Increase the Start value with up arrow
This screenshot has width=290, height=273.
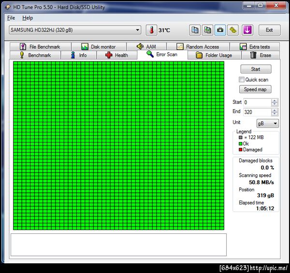[x=275, y=101]
